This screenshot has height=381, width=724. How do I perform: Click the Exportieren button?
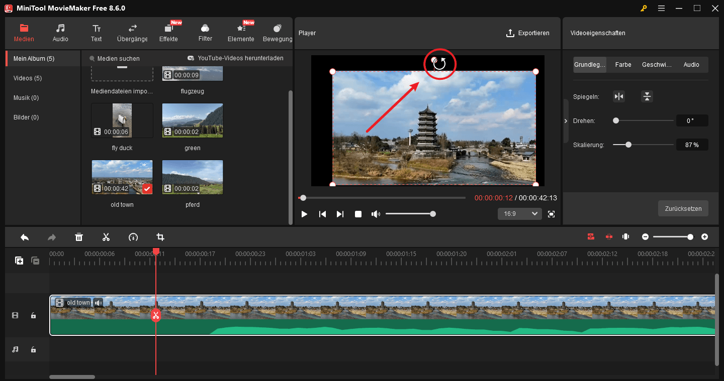tap(528, 33)
